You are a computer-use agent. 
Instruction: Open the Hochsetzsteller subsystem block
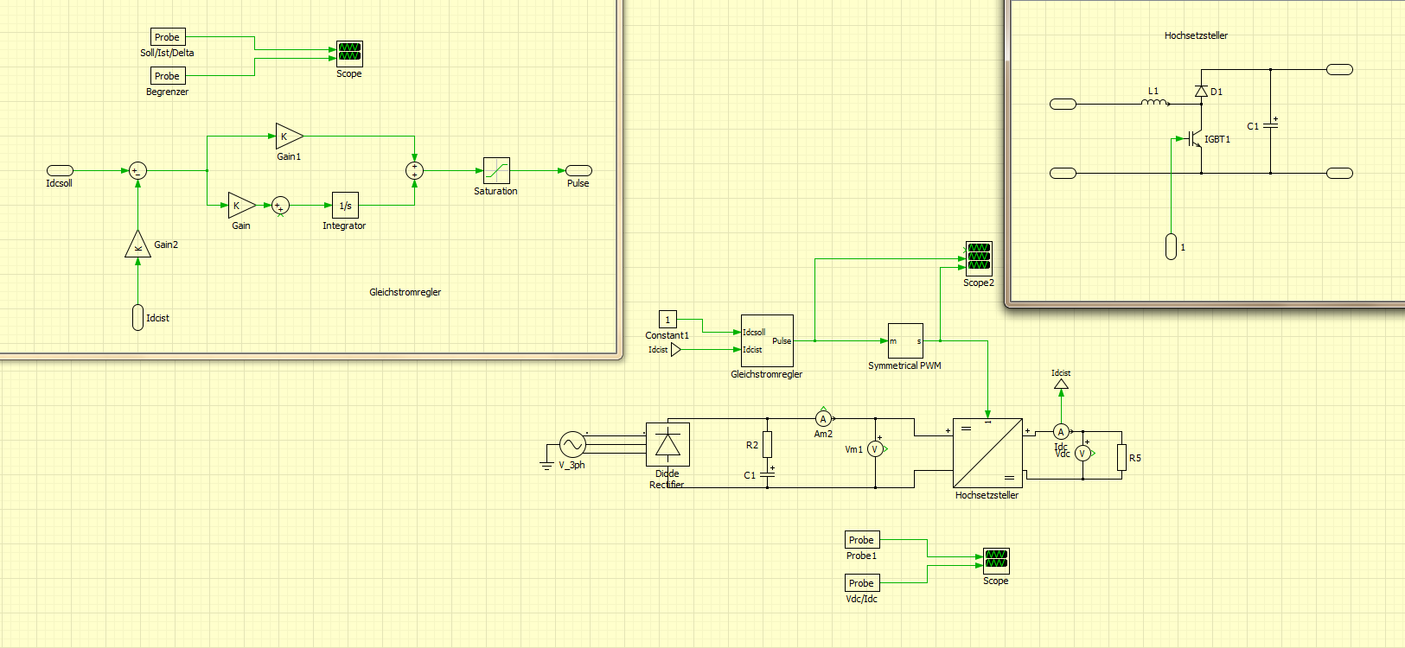point(987,454)
